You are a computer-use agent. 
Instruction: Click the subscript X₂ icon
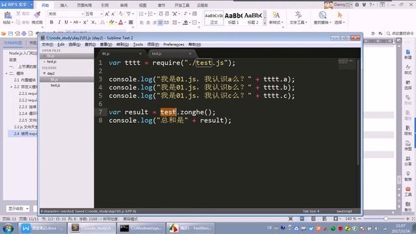pos(94,23)
